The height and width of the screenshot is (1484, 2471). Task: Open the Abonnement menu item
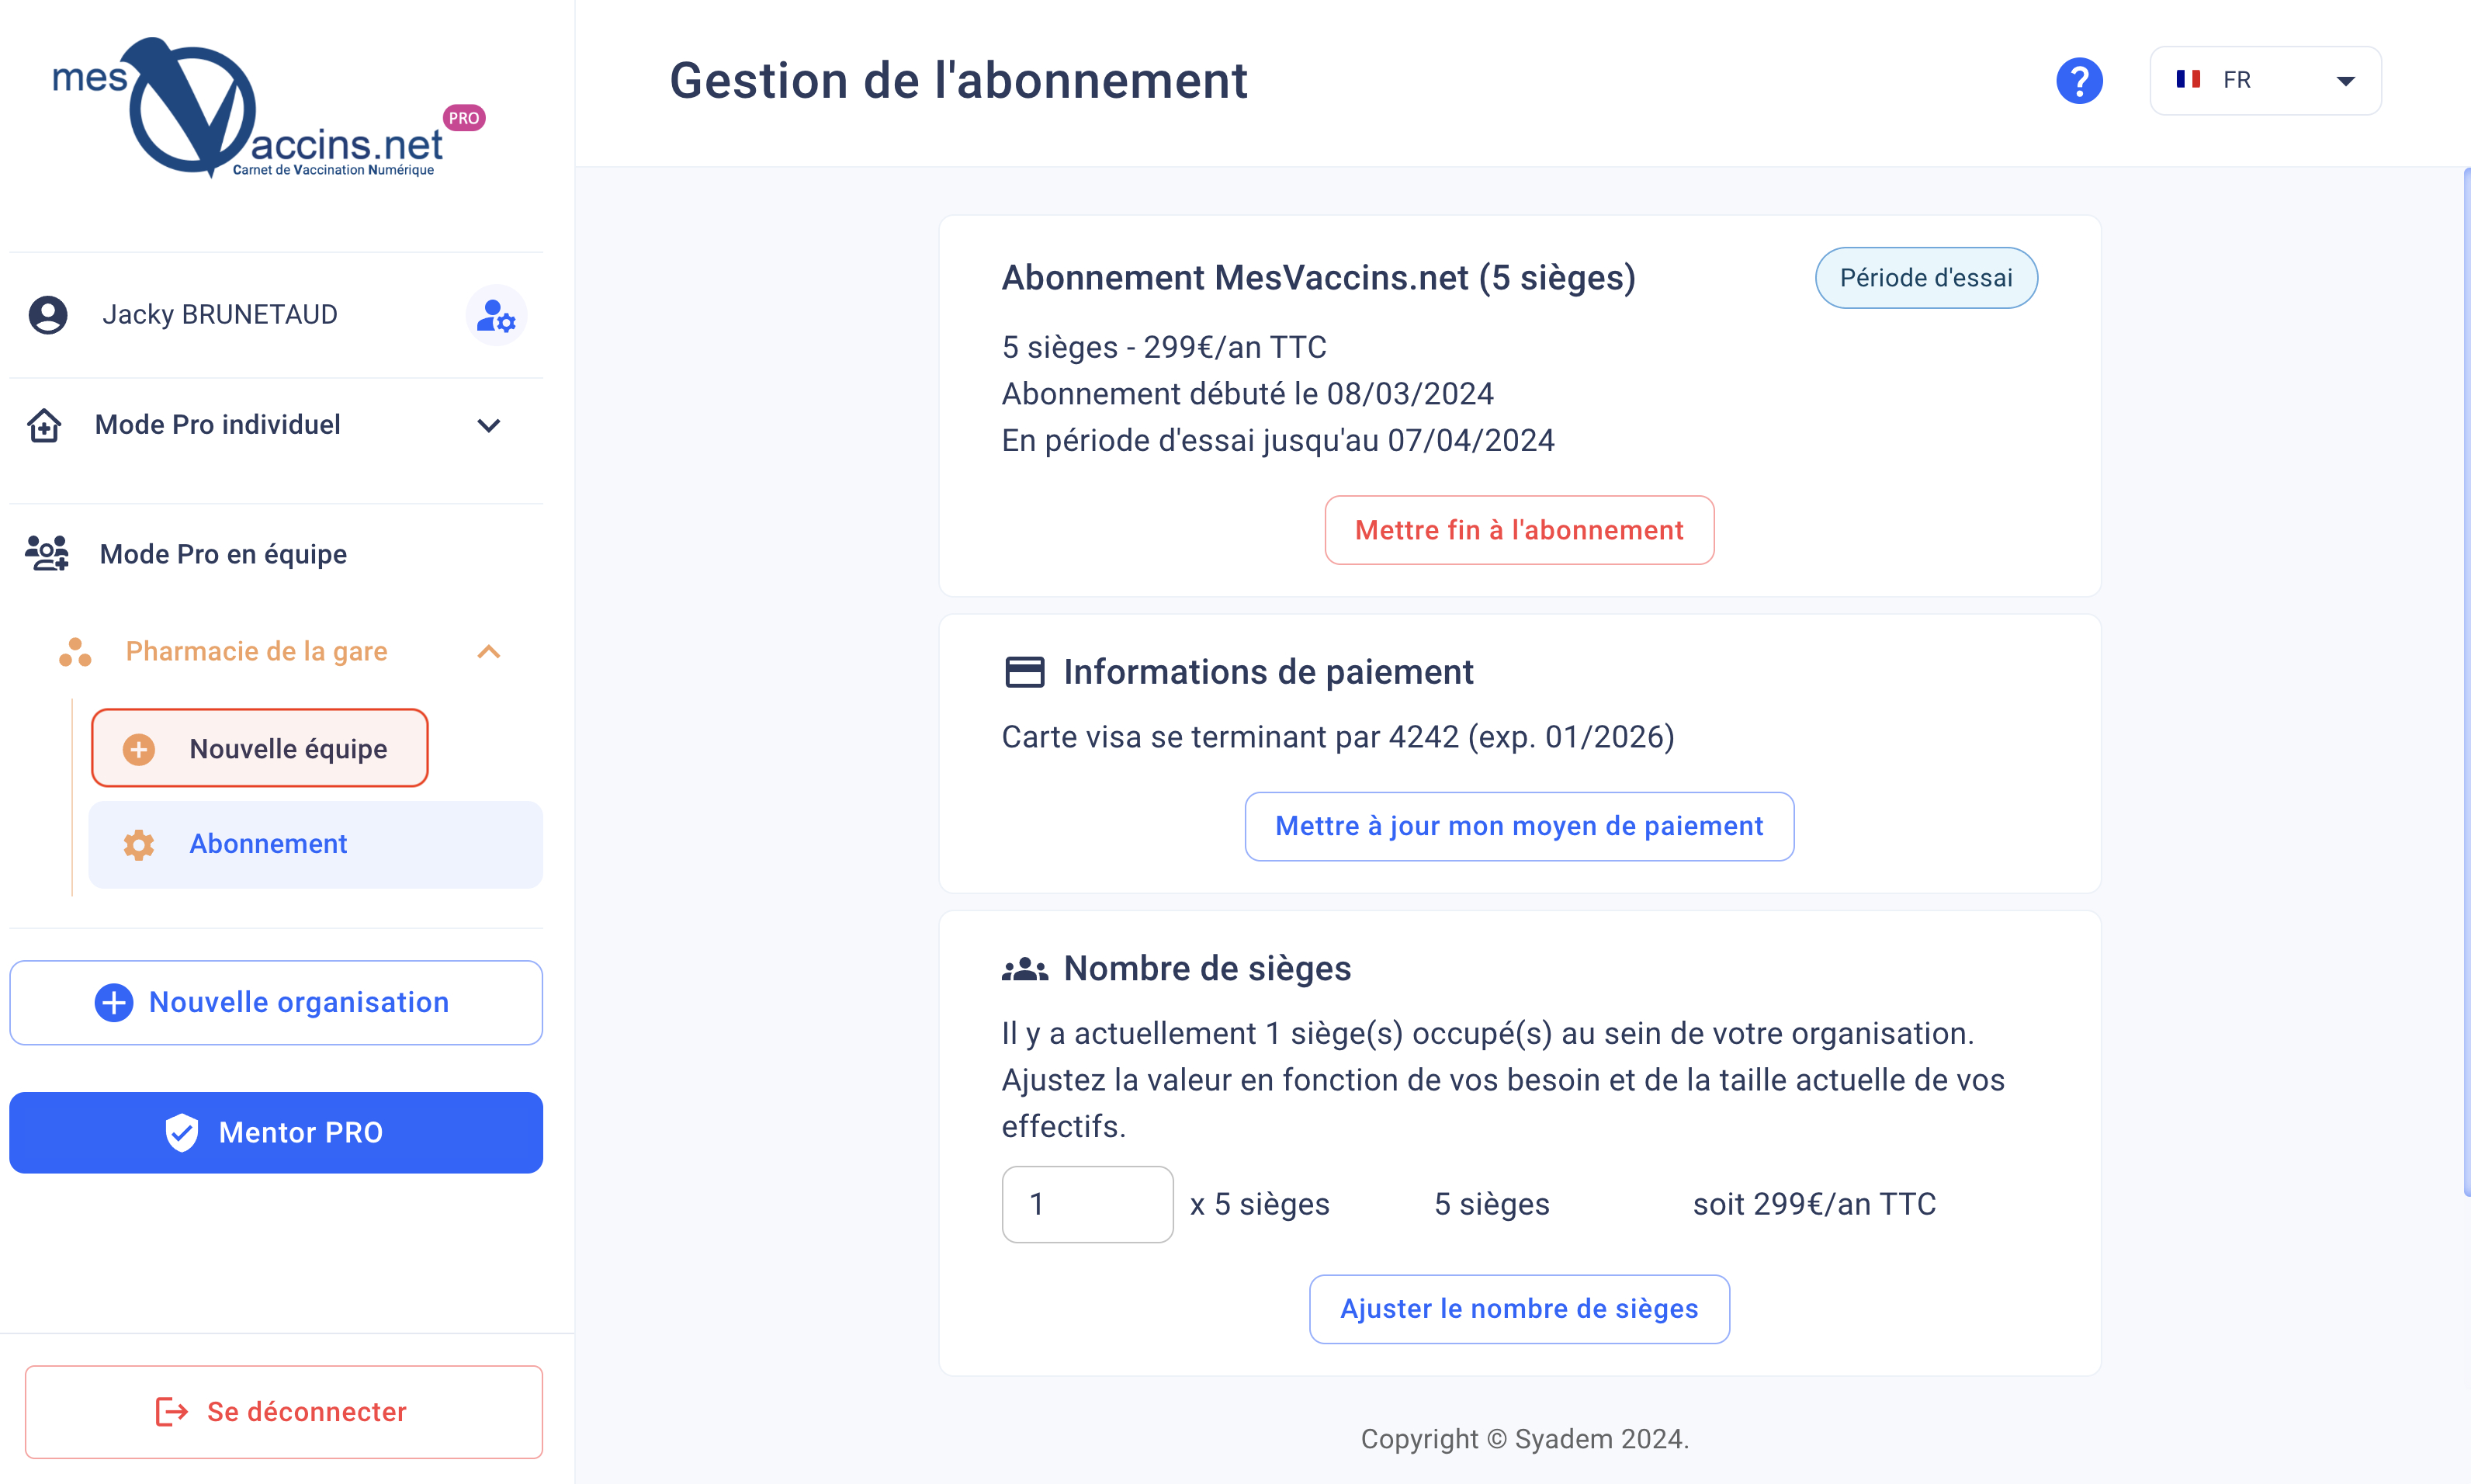click(x=316, y=844)
